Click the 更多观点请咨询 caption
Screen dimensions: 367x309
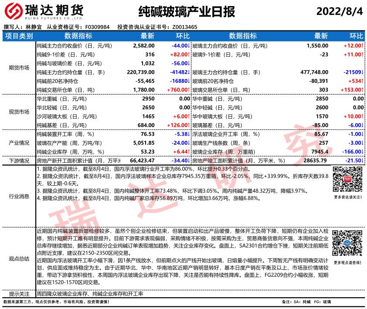coord(347,262)
